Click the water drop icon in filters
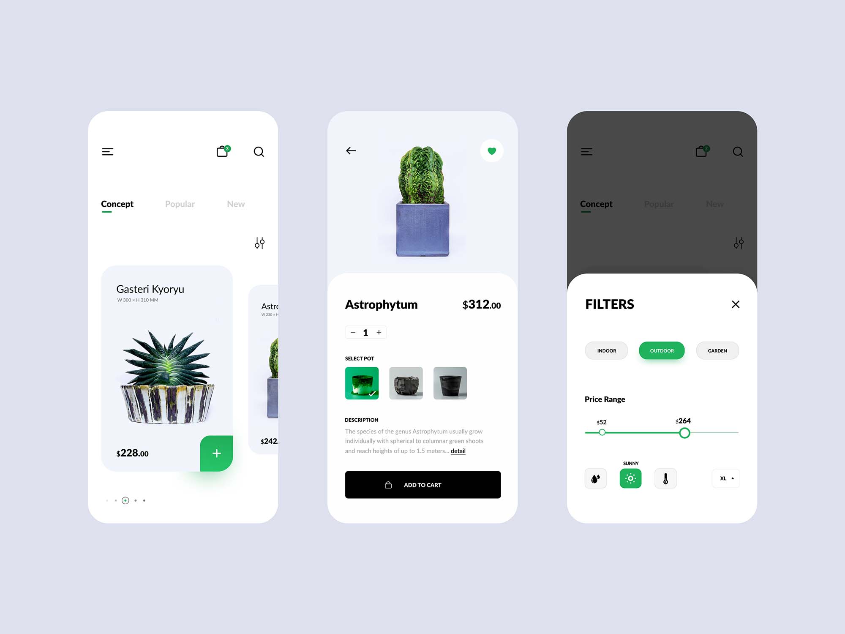 [x=594, y=478]
